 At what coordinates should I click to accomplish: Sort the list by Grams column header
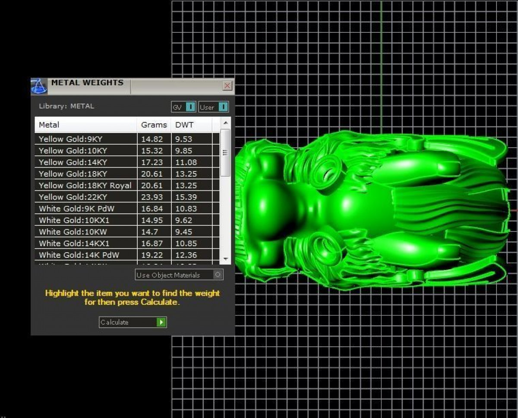154,125
